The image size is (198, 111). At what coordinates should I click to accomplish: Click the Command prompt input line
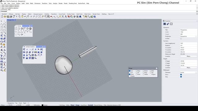coord(98,11)
